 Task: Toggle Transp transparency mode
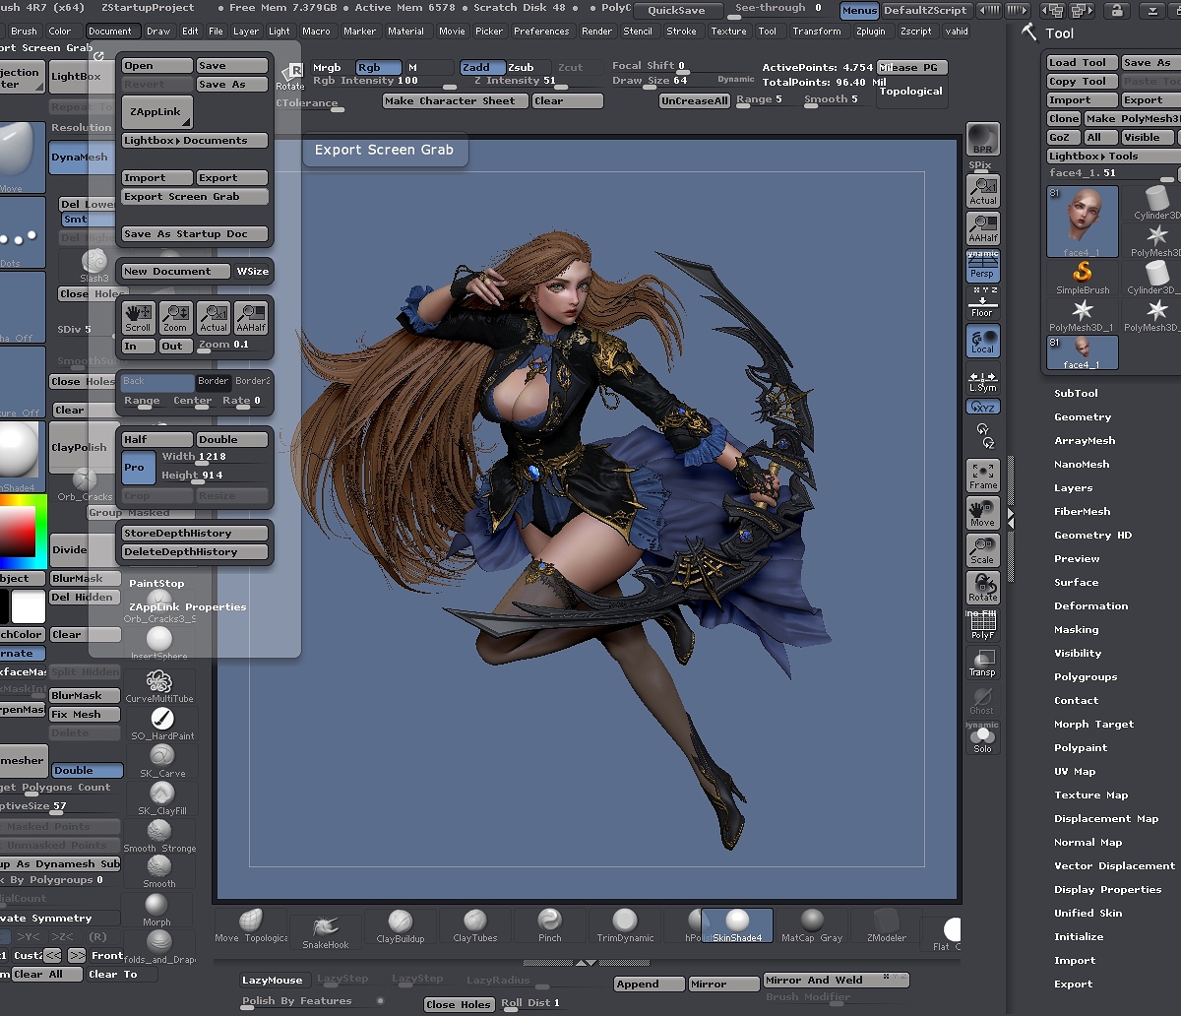point(982,663)
